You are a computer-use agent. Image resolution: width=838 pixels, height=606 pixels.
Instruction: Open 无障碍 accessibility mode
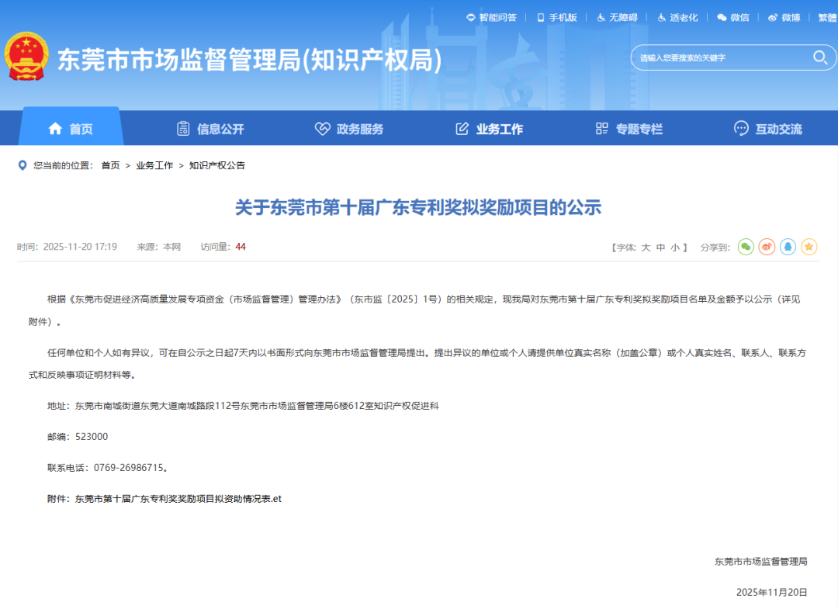(617, 17)
